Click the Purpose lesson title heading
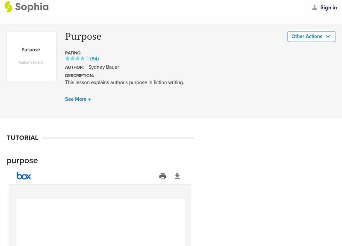342x246 pixels. tap(83, 37)
